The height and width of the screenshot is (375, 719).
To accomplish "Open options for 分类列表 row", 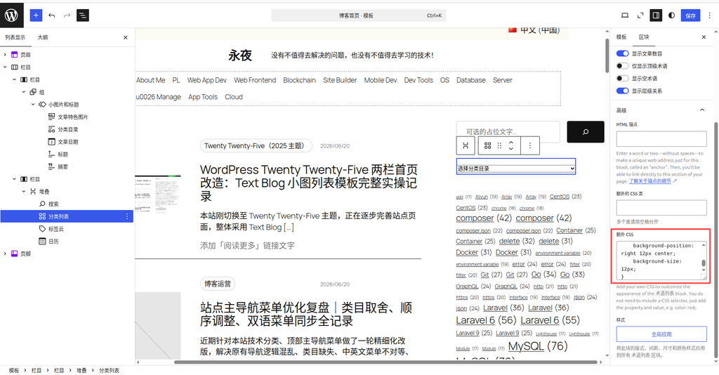I will click(127, 216).
